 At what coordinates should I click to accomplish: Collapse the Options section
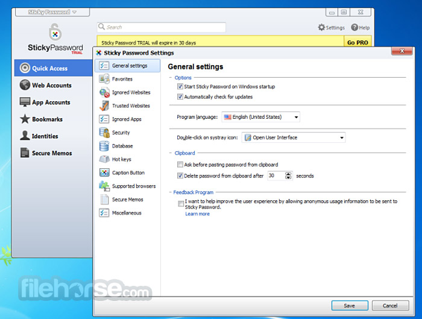171,78
